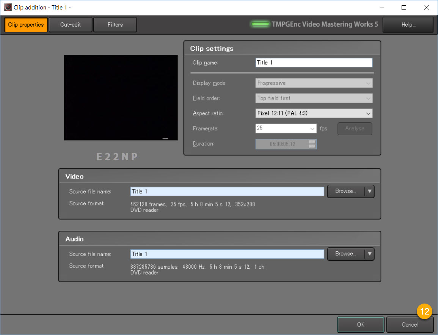Open the Cut-edit tab
This screenshot has width=438, height=335.
pyautogui.click(x=71, y=25)
